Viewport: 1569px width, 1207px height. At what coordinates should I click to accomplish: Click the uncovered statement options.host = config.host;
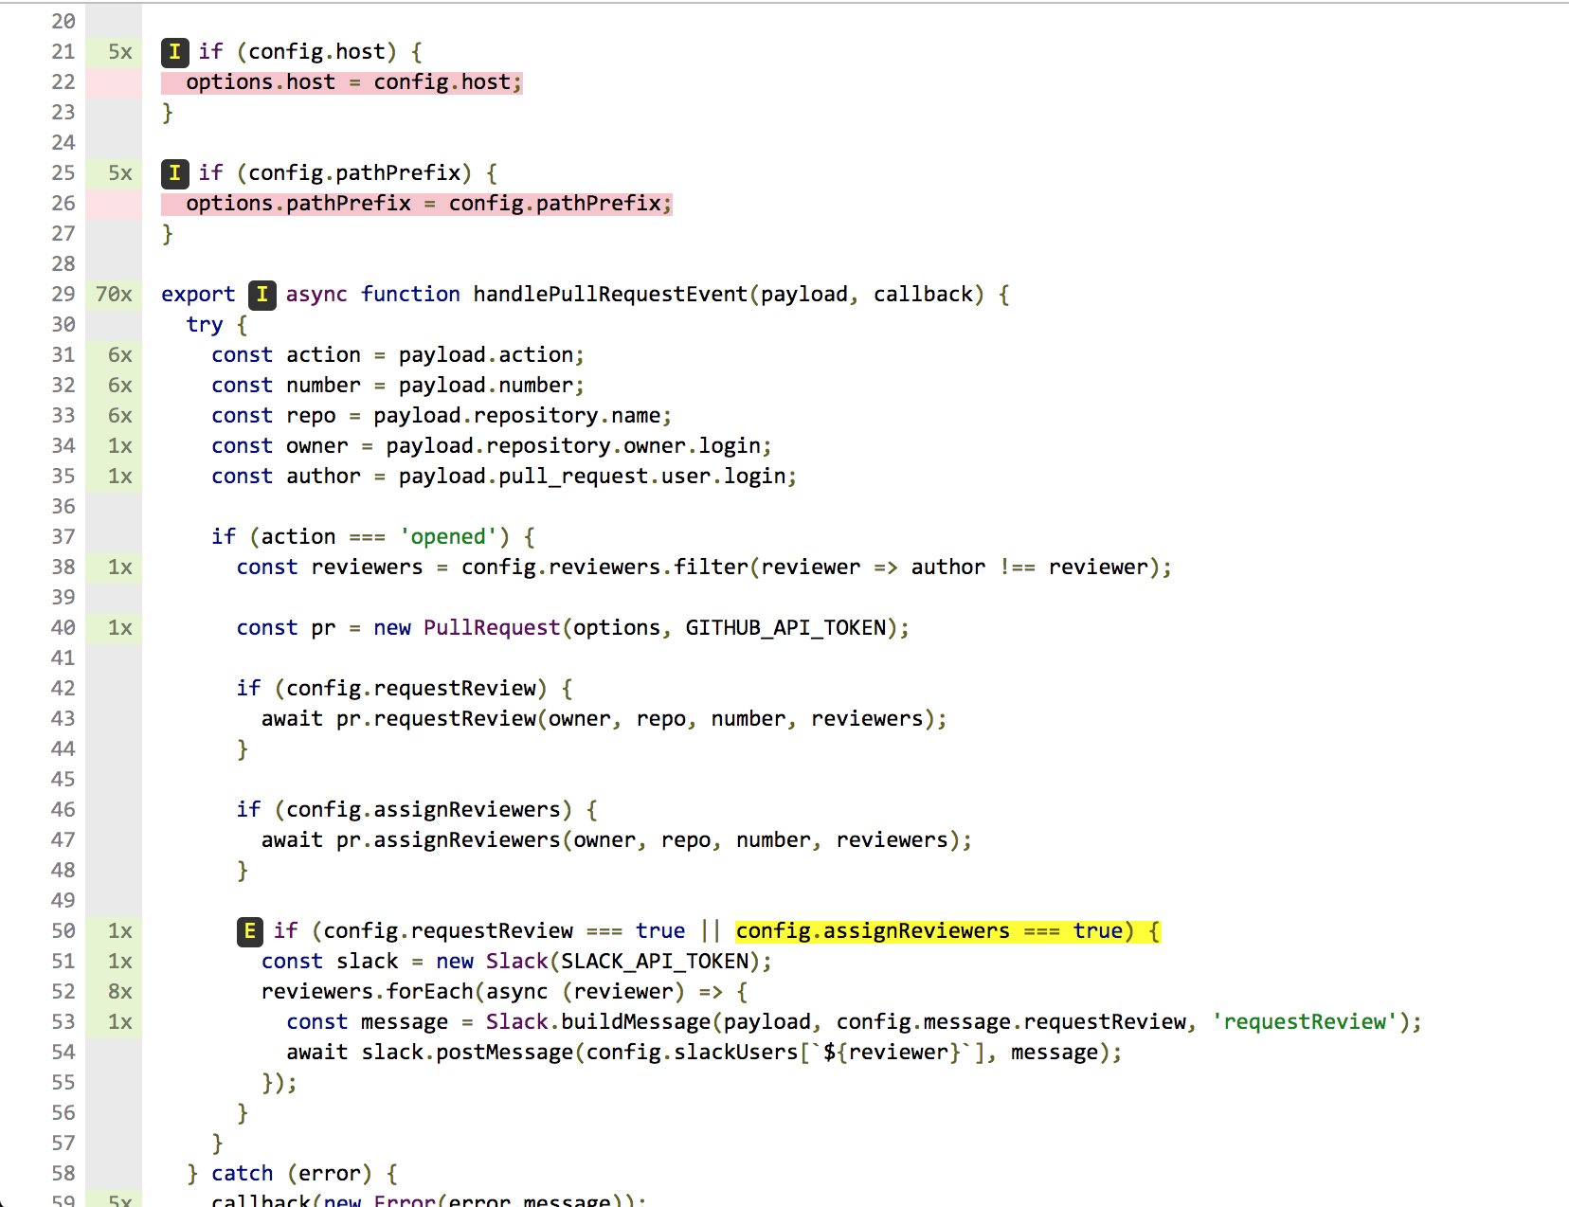click(x=342, y=82)
